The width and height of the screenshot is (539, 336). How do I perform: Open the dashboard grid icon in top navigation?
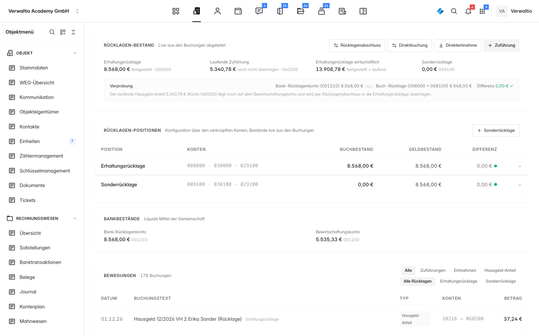coord(176,11)
